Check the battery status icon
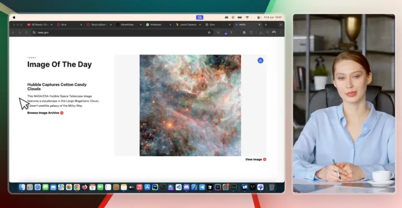Screen dimensions: 402x208 pos(240,17)
